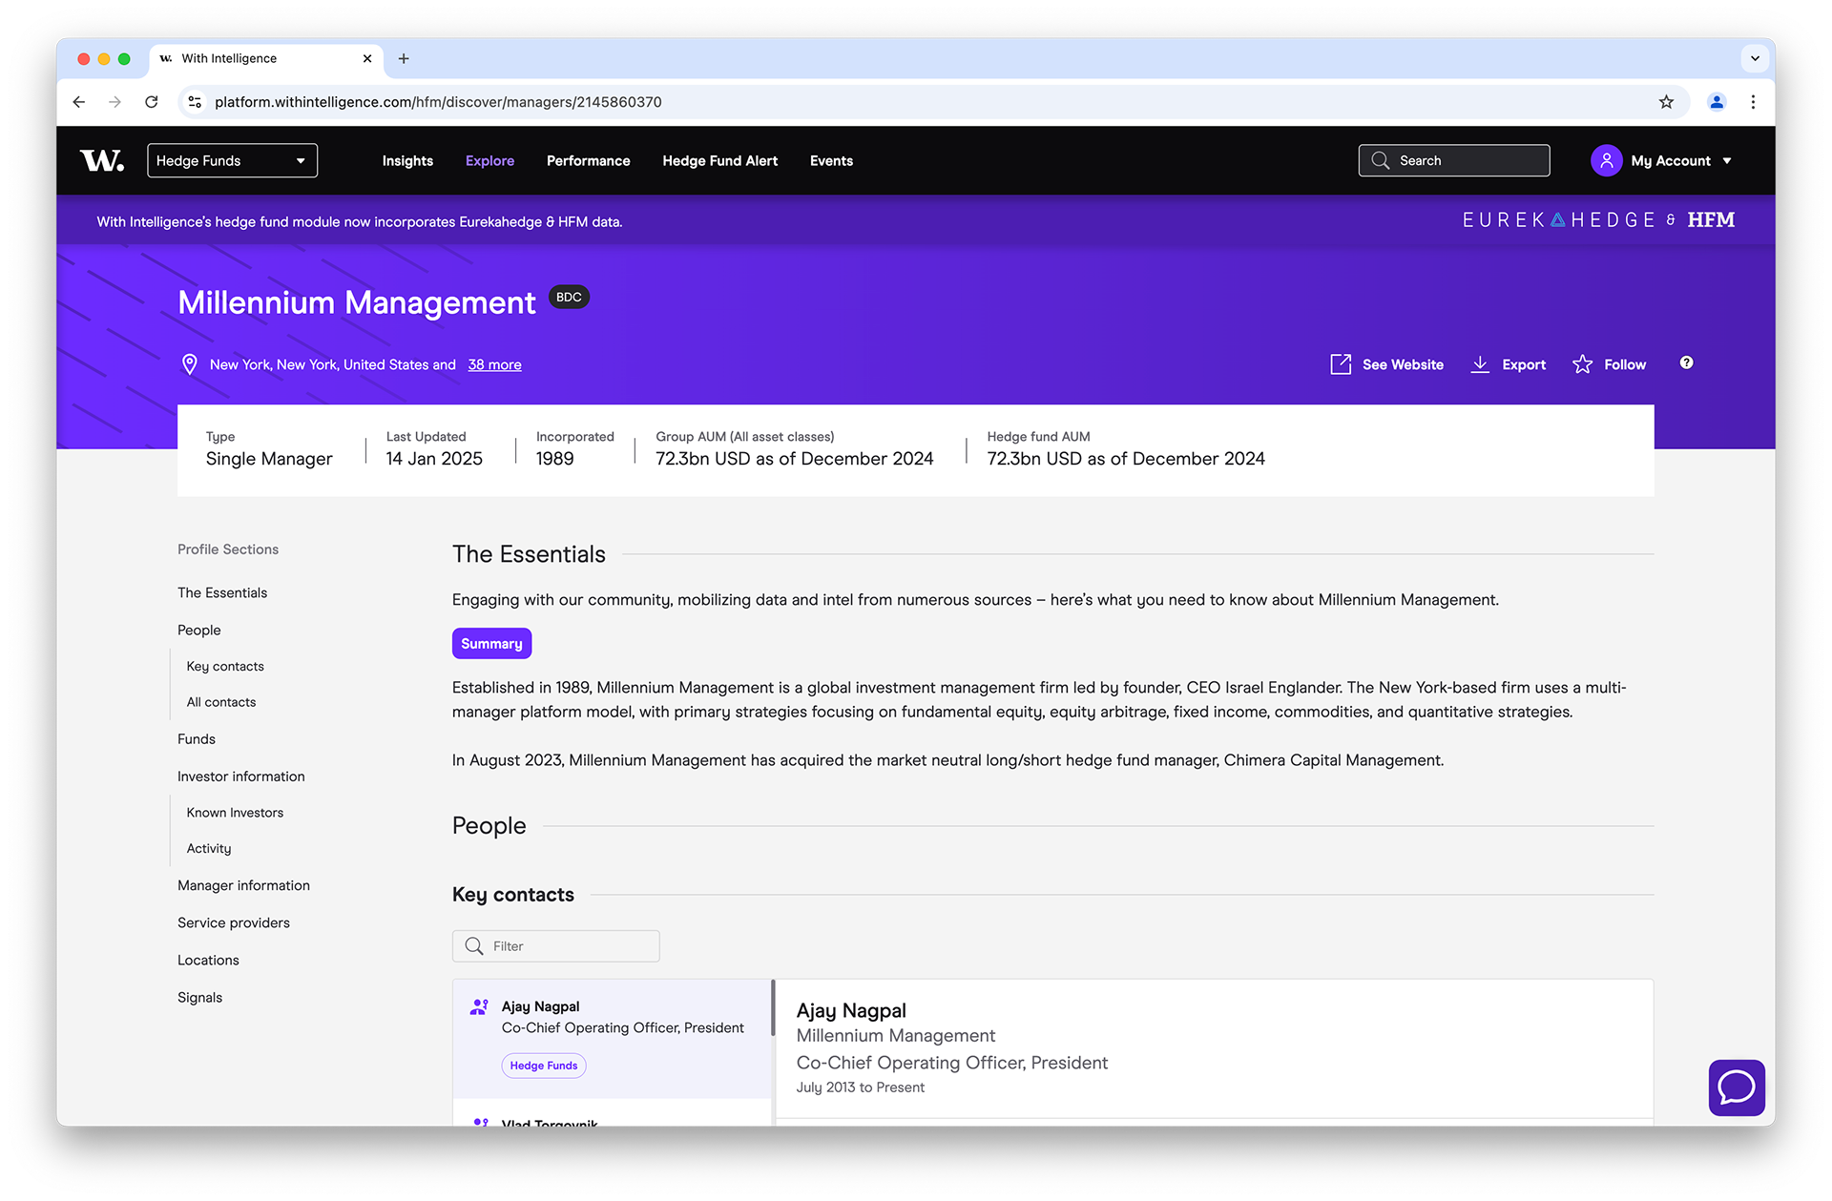1832x1201 pixels.
Task: Jump to People profile section
Action: tap(198, 630)
